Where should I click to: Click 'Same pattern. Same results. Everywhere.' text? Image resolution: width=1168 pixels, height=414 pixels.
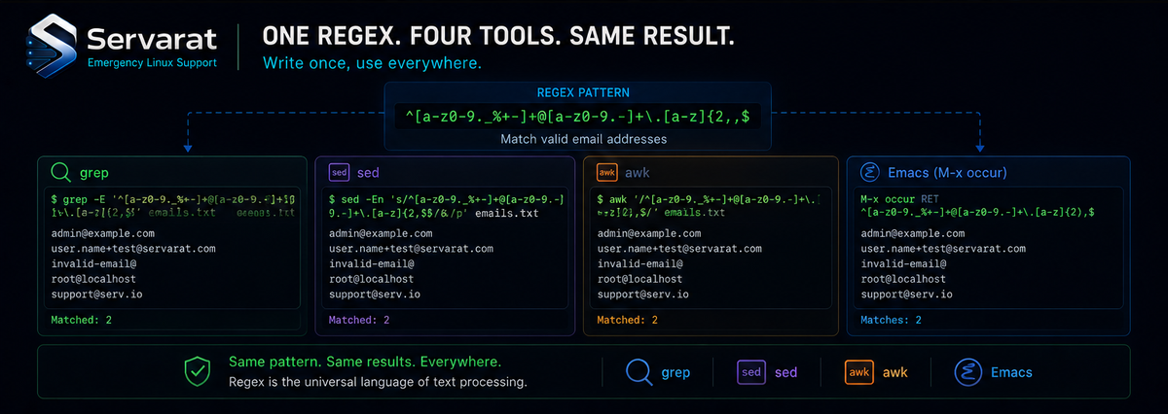365,361
